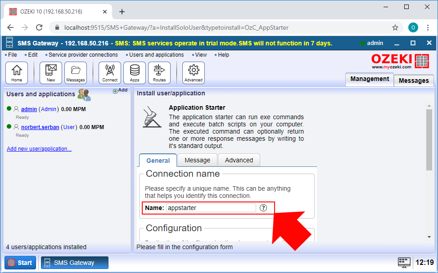Click the site info padlock icon

[x=57, y=27]
